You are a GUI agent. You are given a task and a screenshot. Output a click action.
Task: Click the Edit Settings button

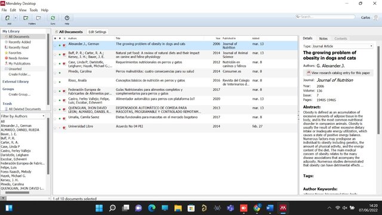97,32
